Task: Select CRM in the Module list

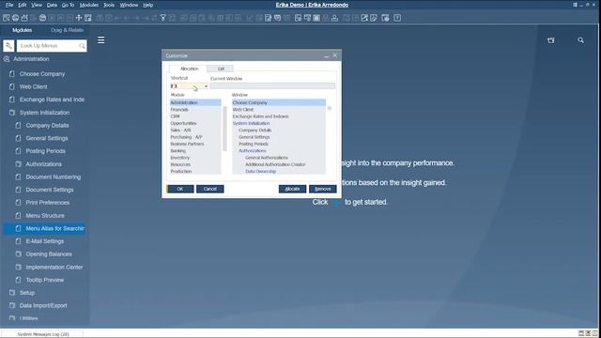Action: tap(195, 116)
